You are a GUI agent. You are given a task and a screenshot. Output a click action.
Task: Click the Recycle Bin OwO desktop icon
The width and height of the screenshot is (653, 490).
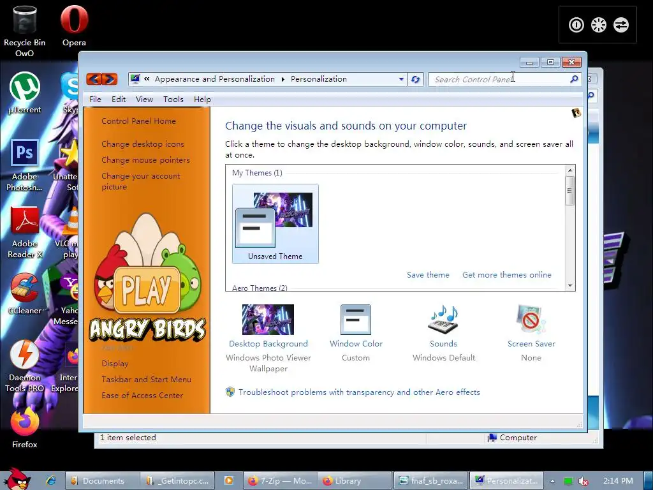coord(25,31)
